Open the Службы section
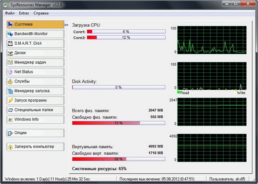258x184 pixels. (x=35, y=81)
